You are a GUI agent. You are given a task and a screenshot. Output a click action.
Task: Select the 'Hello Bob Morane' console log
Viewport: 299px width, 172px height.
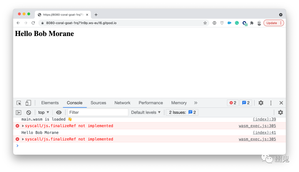pos(40,132)
